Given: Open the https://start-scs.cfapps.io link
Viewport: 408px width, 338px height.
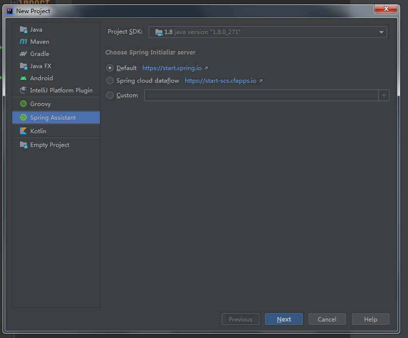Looking at the screenshot, I should pos(220,80).
